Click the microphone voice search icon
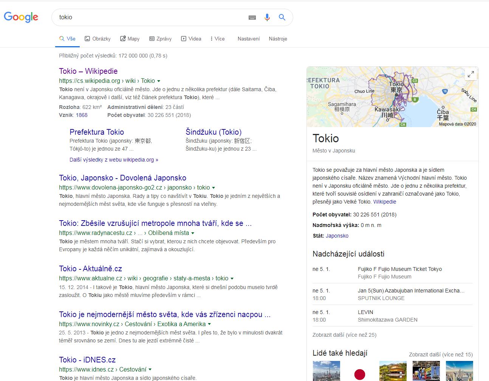The height and width of the screenshot is (381, 489). 267,17
